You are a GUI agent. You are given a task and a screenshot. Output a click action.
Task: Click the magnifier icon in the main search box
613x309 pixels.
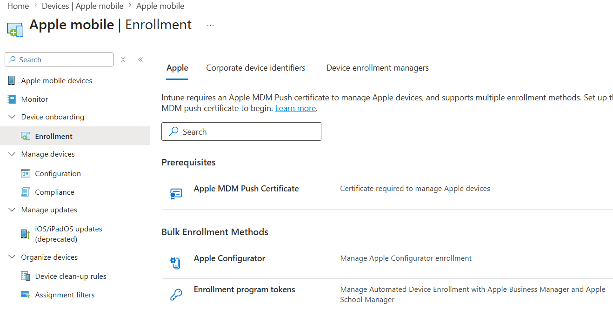[x=173, y=131]
